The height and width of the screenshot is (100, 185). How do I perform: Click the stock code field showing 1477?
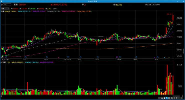[7, 5]
